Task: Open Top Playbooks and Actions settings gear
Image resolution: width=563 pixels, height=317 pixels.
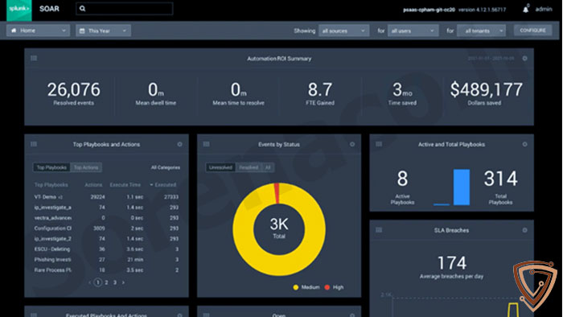Action: coord(179,144)
